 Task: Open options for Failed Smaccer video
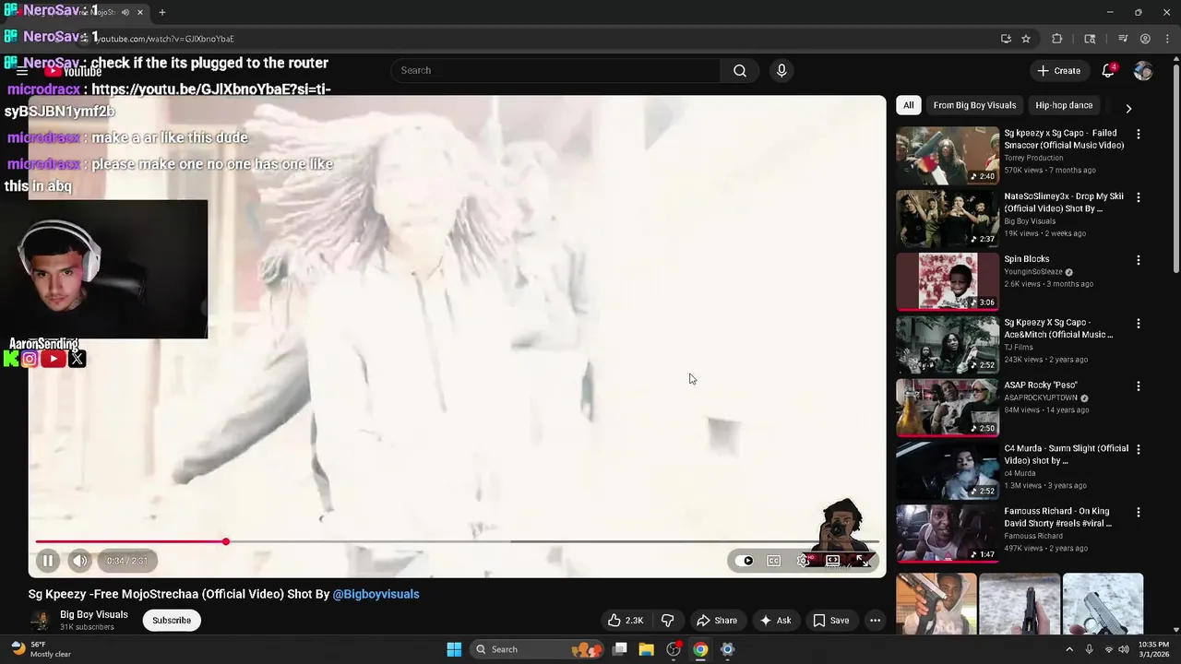point(1138,134)
